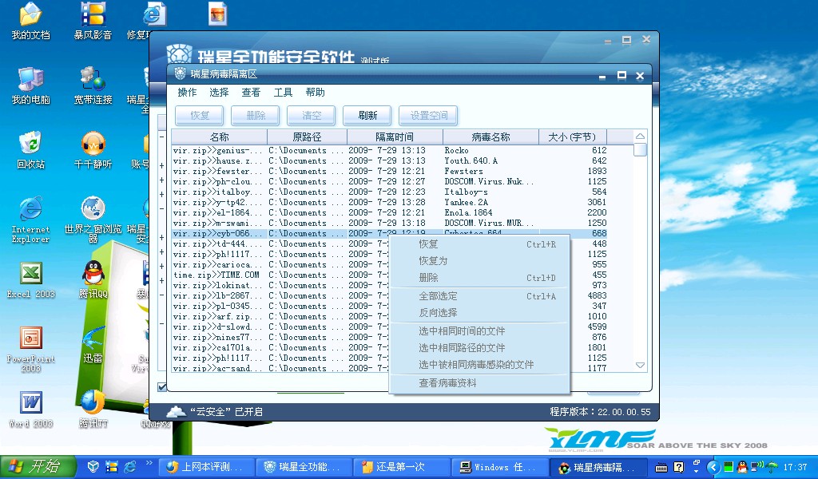Click the wireless network tray icon
The width and height of the screenshot is (818, 479).
point(757,466)
